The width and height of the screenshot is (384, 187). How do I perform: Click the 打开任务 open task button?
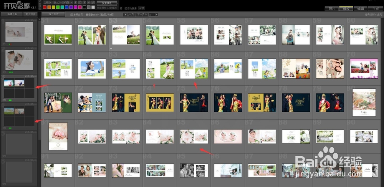point(30,14)
